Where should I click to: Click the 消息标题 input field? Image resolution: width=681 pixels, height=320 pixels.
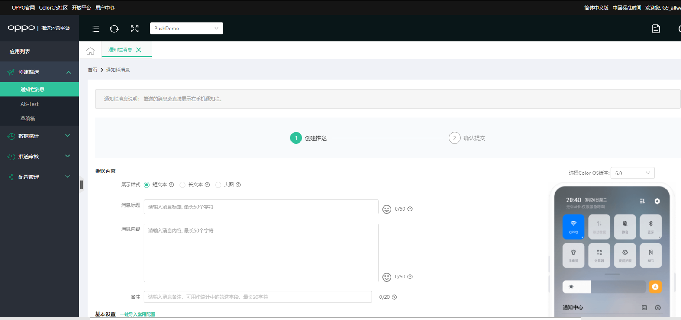(261, 207)
